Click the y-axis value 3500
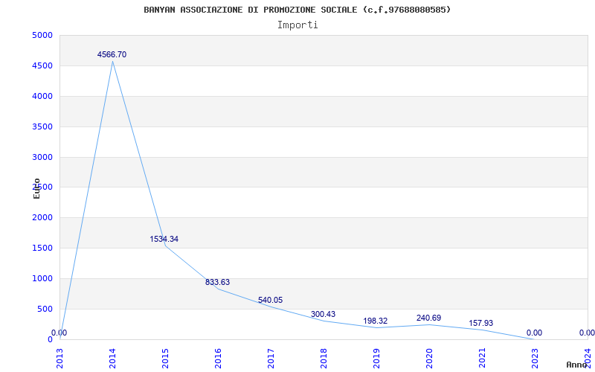Screen dimensions: 595x372 pyautogui.click(x=42, y=126)
